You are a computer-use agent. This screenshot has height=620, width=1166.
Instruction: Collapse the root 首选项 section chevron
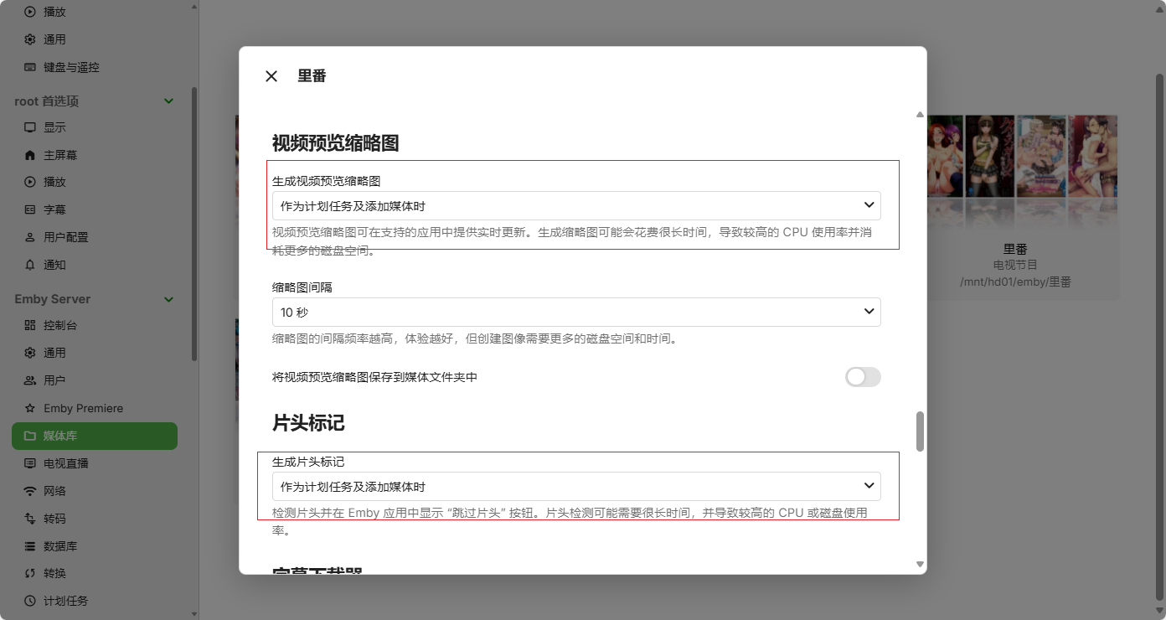coord(168,101)
